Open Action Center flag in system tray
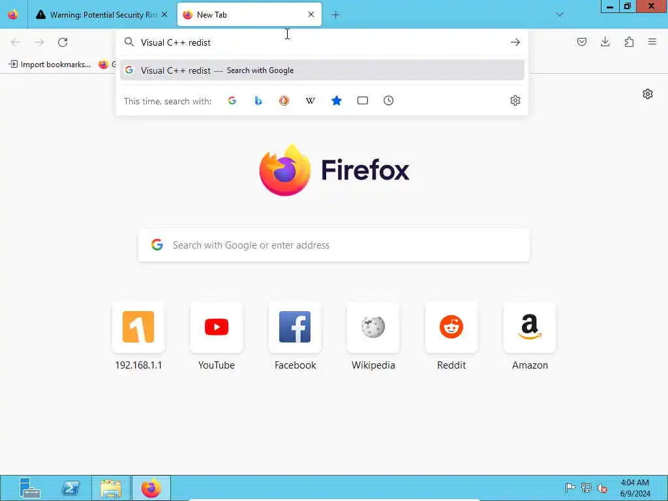Viewport: 668px width, 501px height. click(x=570, y=488)
